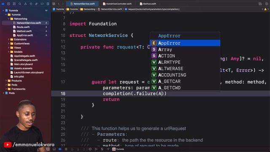This screenshot has height=152, width=270.
Task: Choose AppError enum autocomplete suggestion
Action: tap(185, 43)
